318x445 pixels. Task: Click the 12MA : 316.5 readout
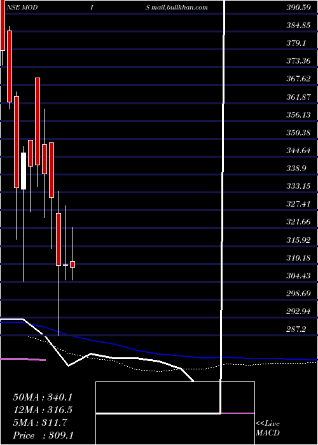click(x=43, y=410)
